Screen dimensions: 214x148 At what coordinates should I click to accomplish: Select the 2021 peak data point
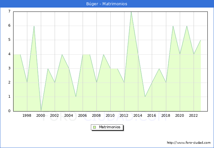[x=187, y=26]
